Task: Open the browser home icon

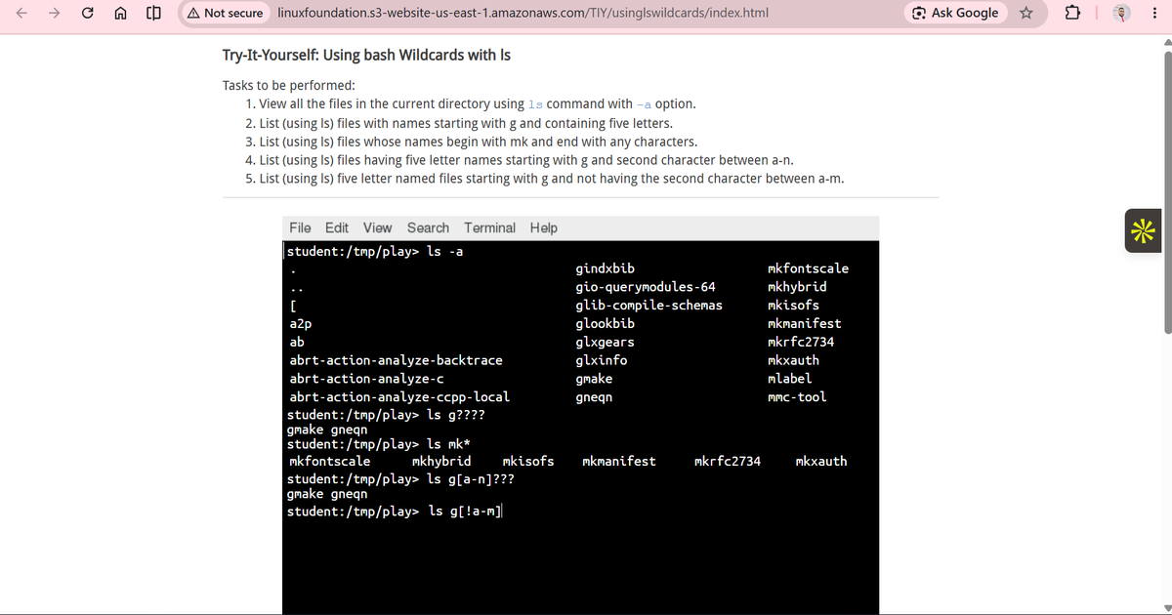Action: point(122,14)
